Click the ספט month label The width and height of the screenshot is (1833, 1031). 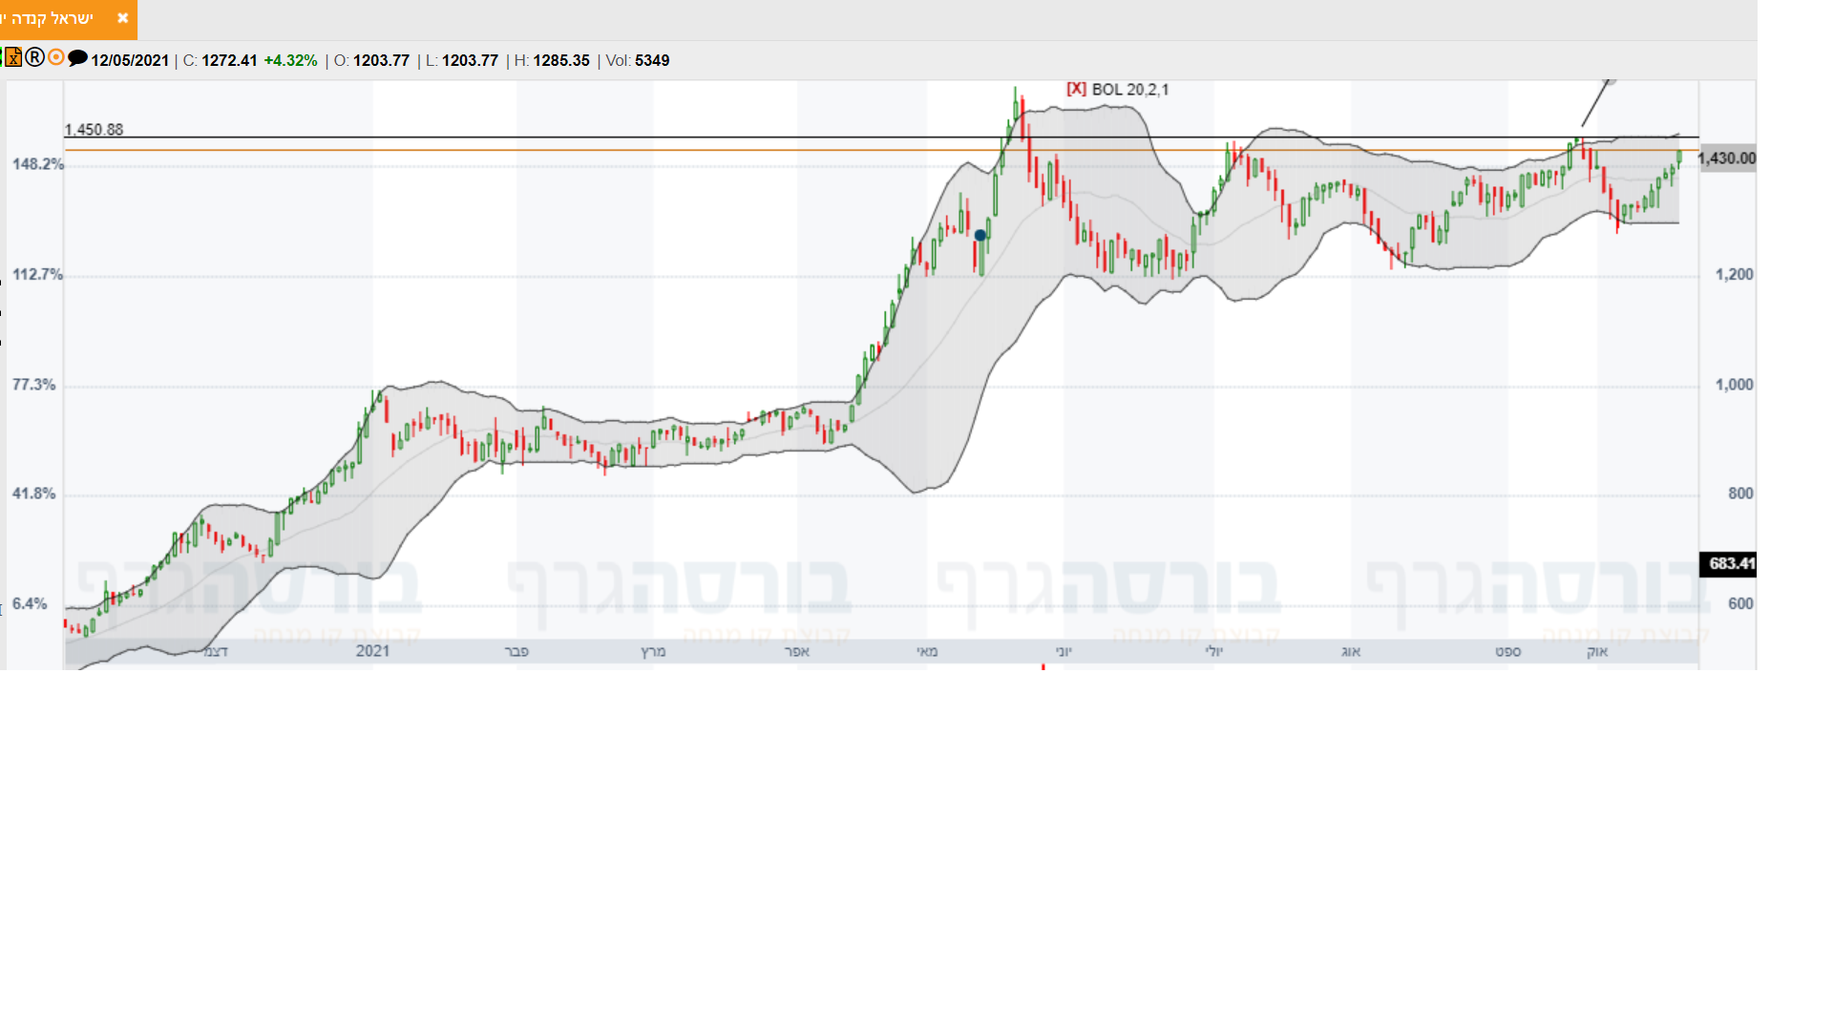tap(1507, 652)
